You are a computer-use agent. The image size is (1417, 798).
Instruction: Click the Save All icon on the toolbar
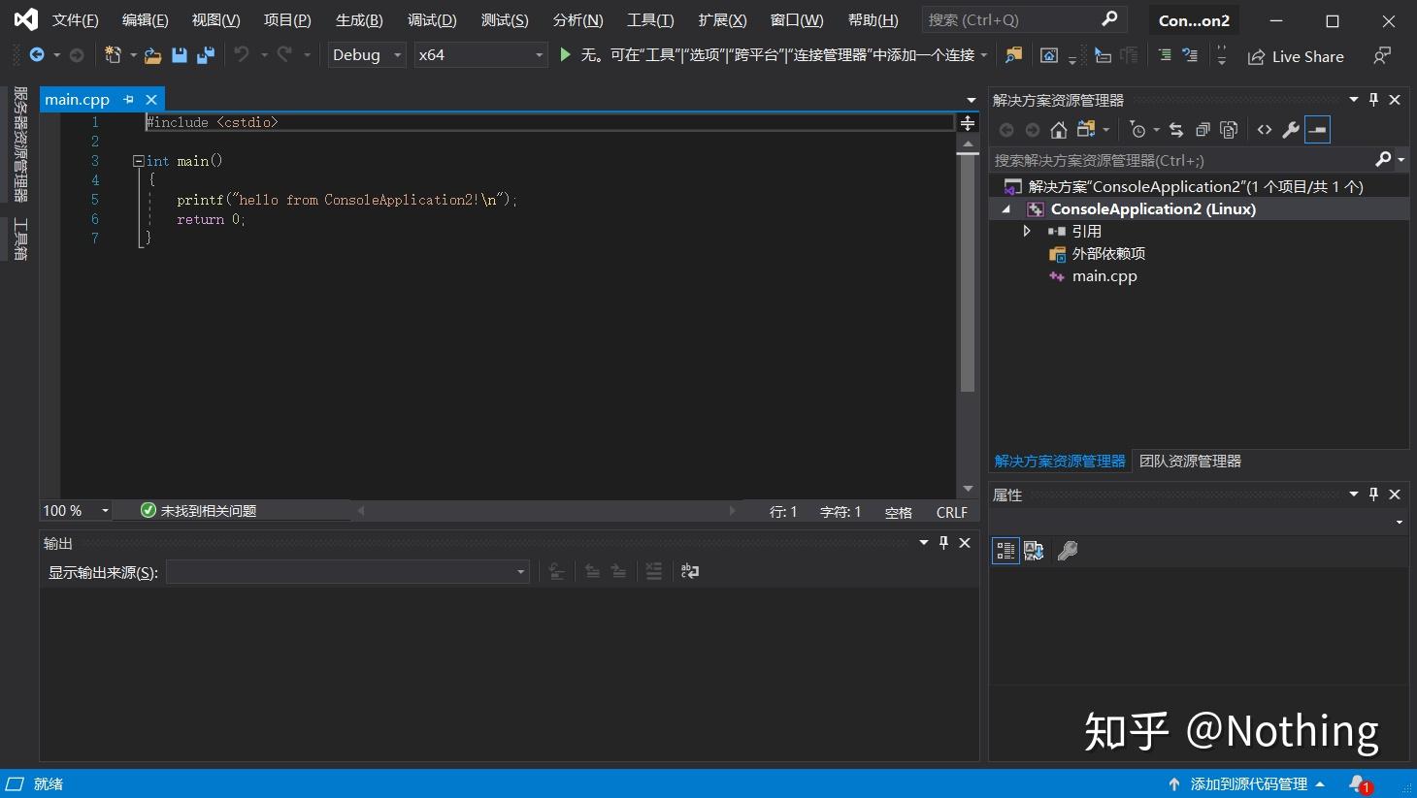pos(205,55)
